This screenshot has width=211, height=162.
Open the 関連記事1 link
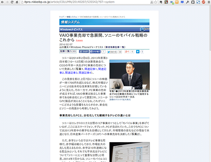tap(91, 69)
